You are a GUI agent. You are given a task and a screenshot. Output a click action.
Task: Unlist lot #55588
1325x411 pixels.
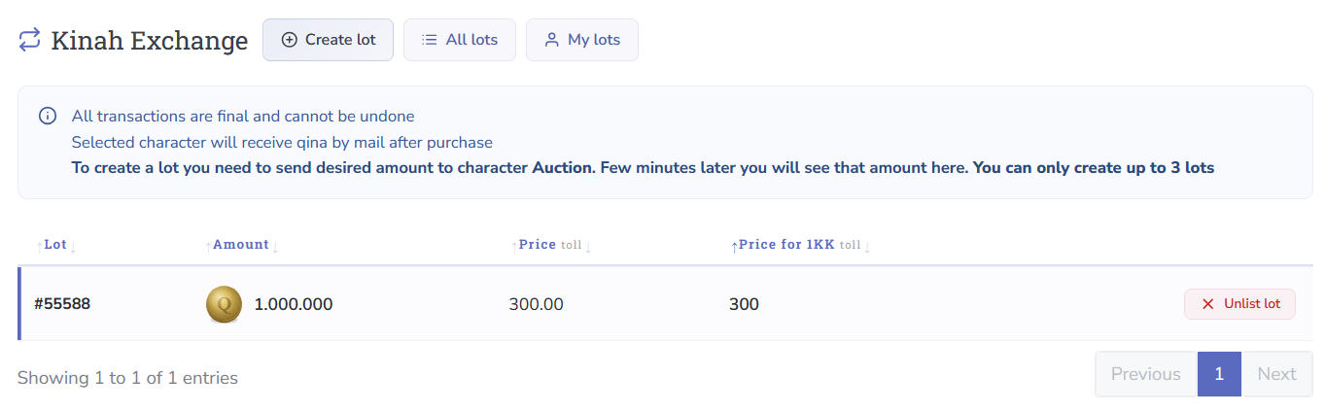(x=1239, y=304)
